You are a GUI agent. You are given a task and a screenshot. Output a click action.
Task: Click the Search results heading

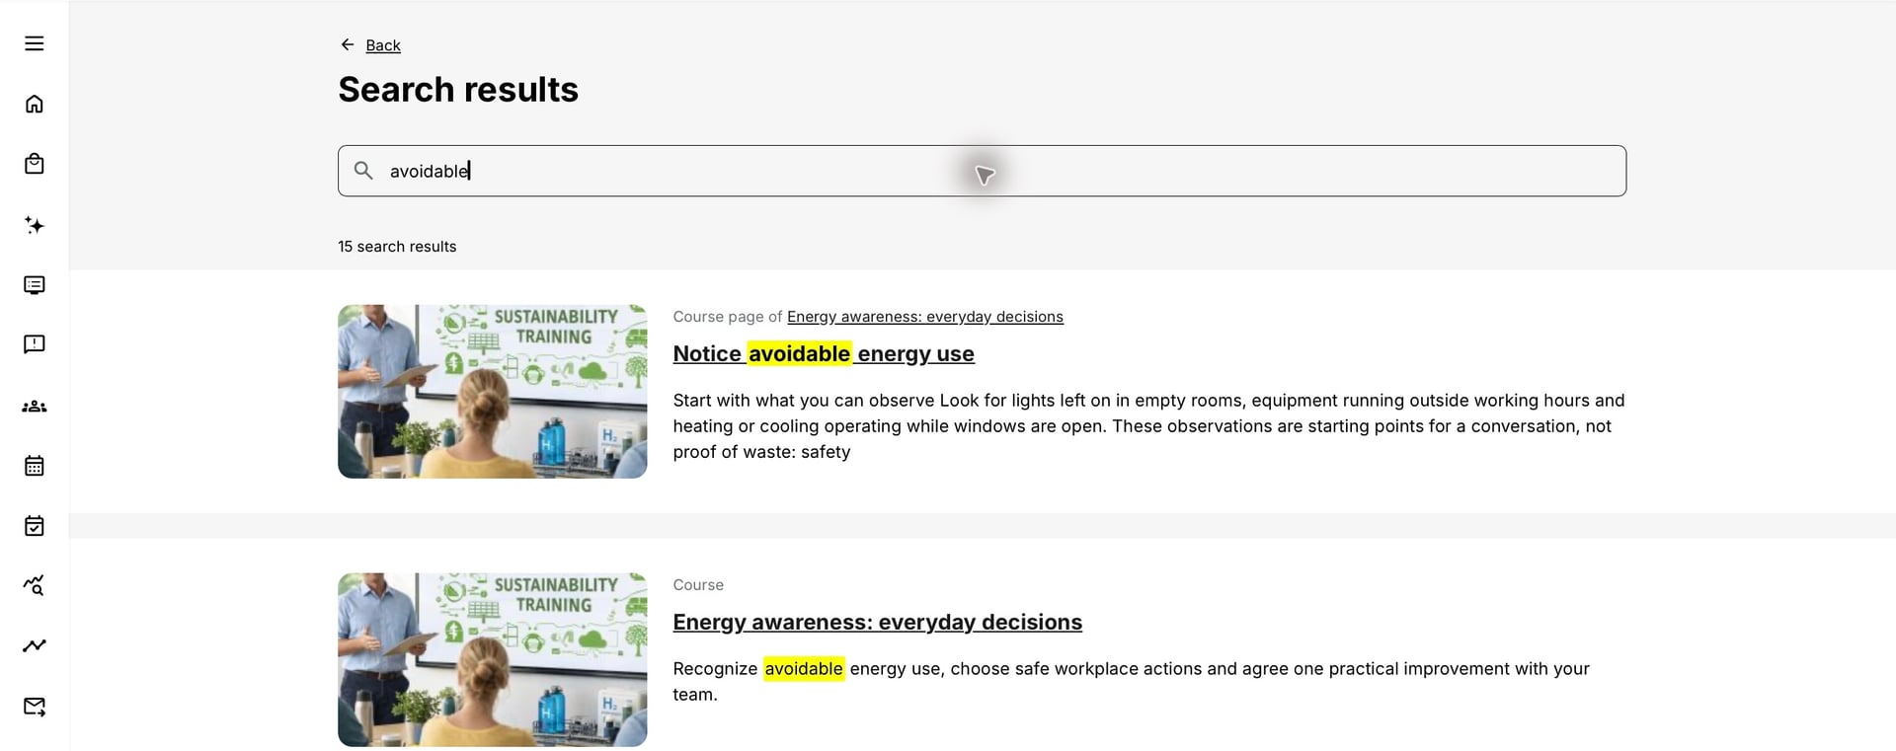[458, 90]
